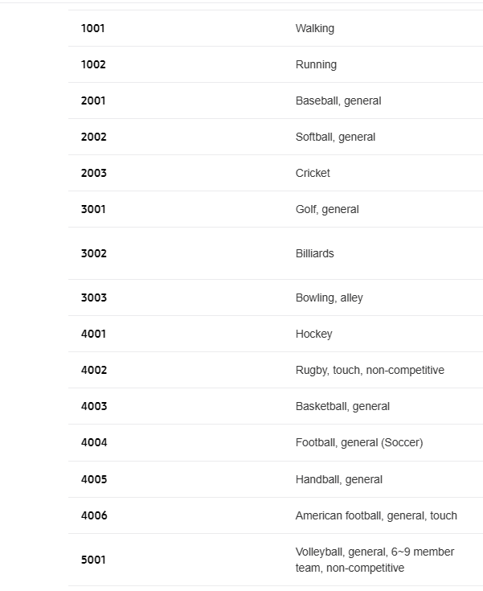Click the code 1001 cell

pos(92,28)
